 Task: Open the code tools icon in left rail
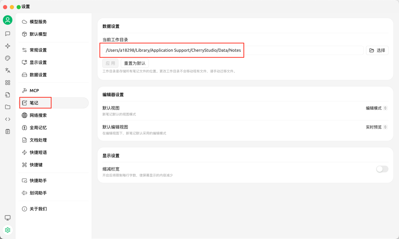click(7, 119)
